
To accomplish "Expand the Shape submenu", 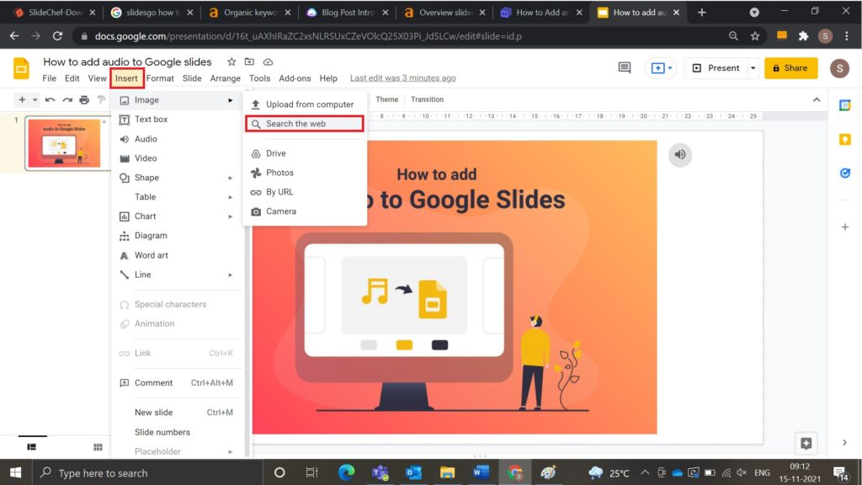I will 231,178.
